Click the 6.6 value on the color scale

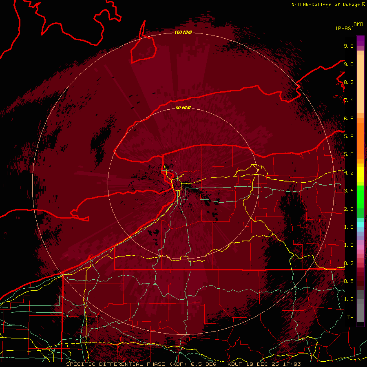coord(349,118)
